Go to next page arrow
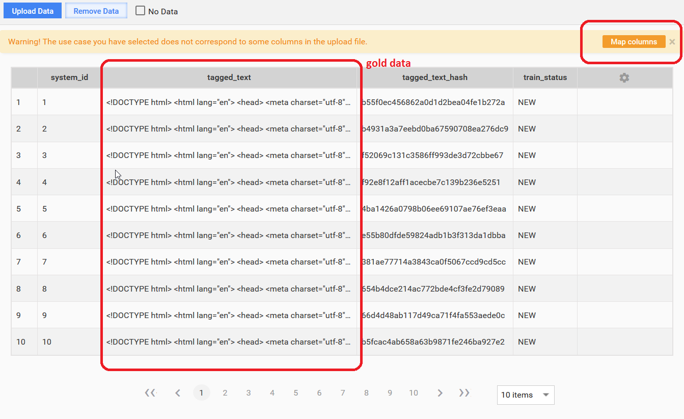Image resolution: width=684 pixels, height=419 pixels. [x=440, y=392]
